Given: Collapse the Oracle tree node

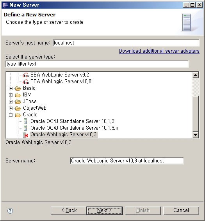Looking at the screenshot, I should click(11, 115).
